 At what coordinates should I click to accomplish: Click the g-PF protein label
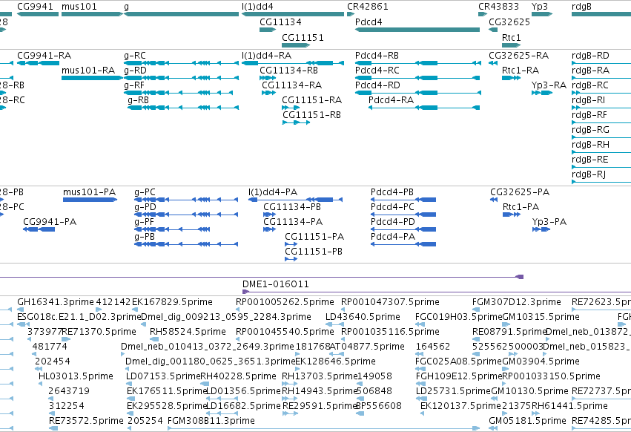(x=144, y=222)
